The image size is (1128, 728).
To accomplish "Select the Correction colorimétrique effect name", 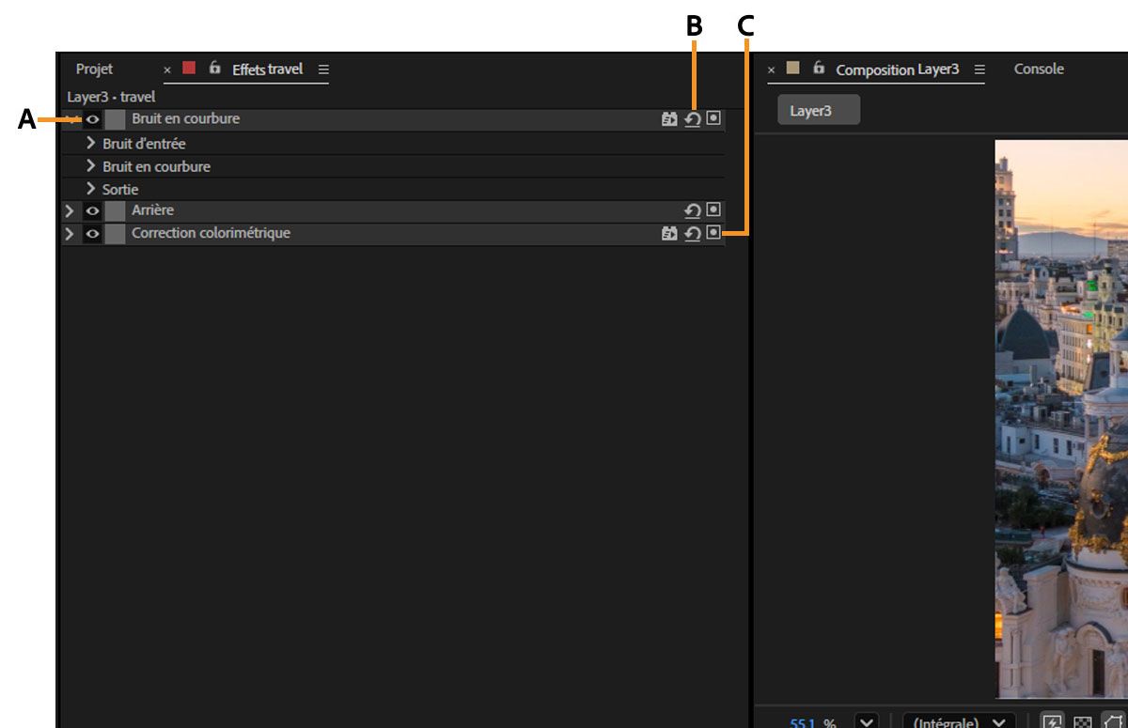I will pos(211,232).
